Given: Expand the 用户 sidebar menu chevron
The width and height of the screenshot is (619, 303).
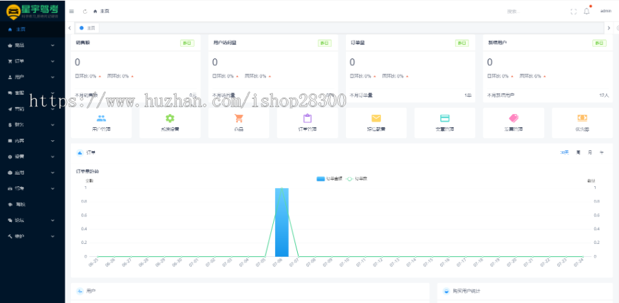Looking at the screenshot, I should (x=52, y=77).
